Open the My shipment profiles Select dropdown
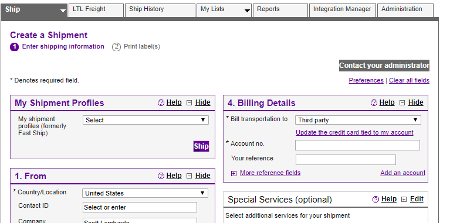Screen dimensions: 450x223 point(146,120)
